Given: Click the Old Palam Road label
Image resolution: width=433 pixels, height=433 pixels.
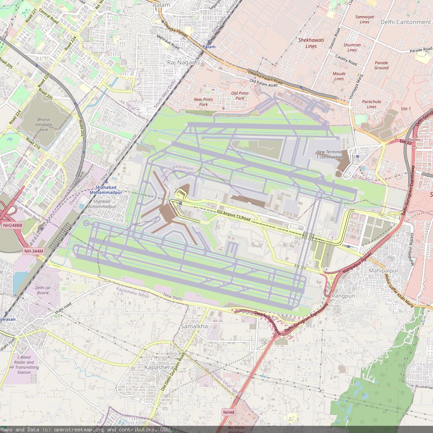Looking at the screenshot, I should tap(263, 83).
